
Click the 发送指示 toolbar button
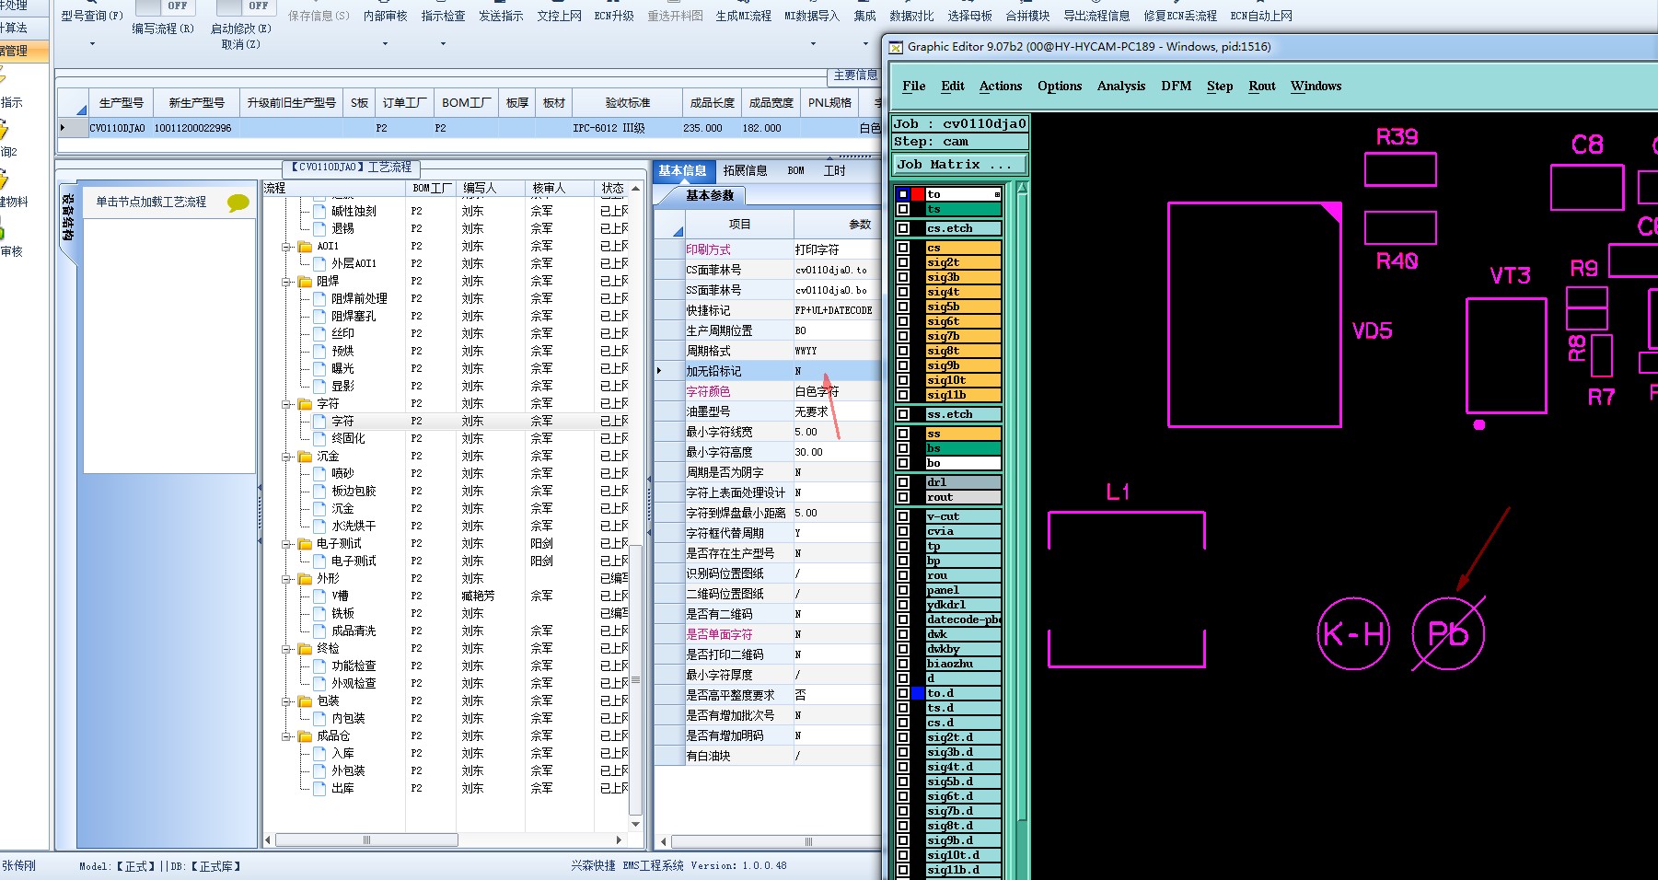tap(501, 16)
